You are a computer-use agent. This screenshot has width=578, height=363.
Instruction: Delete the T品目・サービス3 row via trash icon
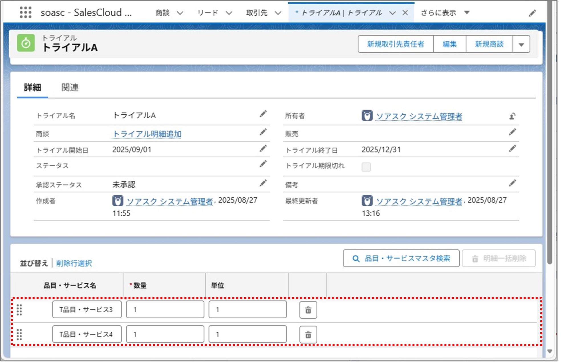[308, 310]
